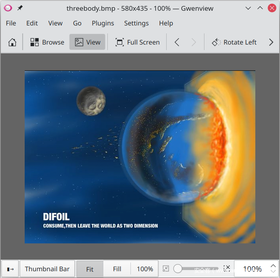
Task: Show the Thumbnail Bar
Action: pos(47,269)
